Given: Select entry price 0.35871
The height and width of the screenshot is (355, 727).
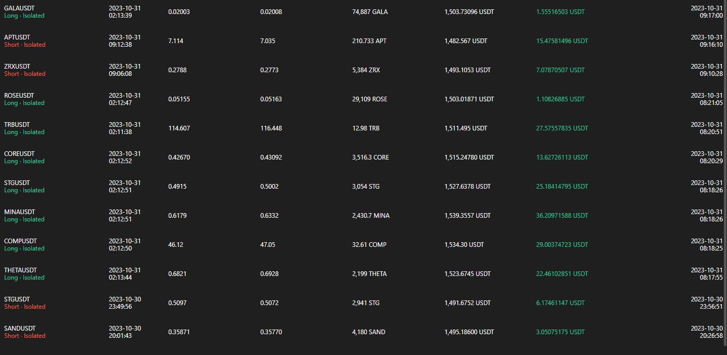Looking at the screenshot, I should 179,332.
